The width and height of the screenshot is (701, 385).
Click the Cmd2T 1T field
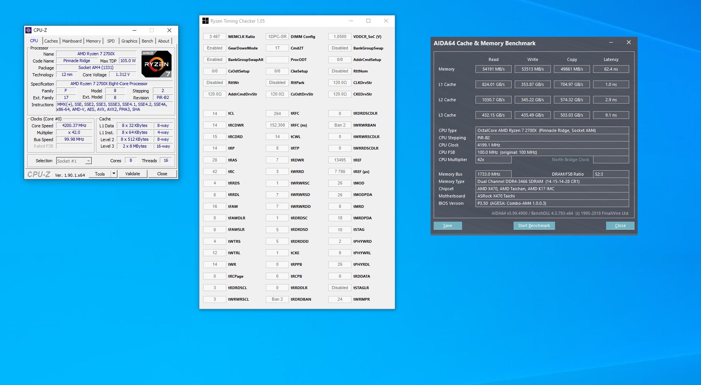(x=277, y=48)
